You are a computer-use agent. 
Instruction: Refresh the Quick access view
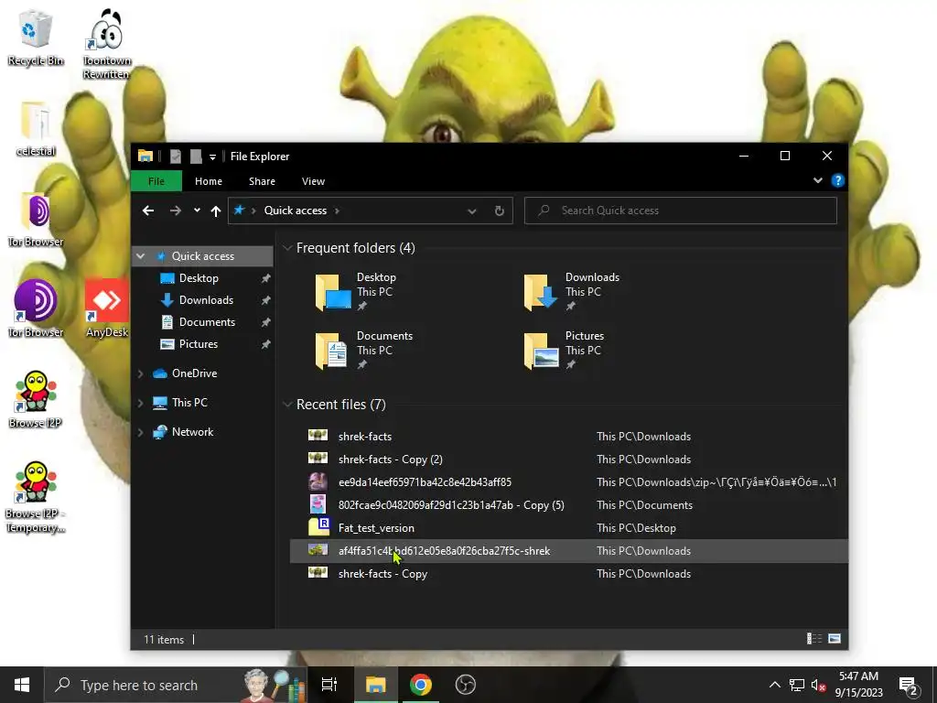[500, 211]
